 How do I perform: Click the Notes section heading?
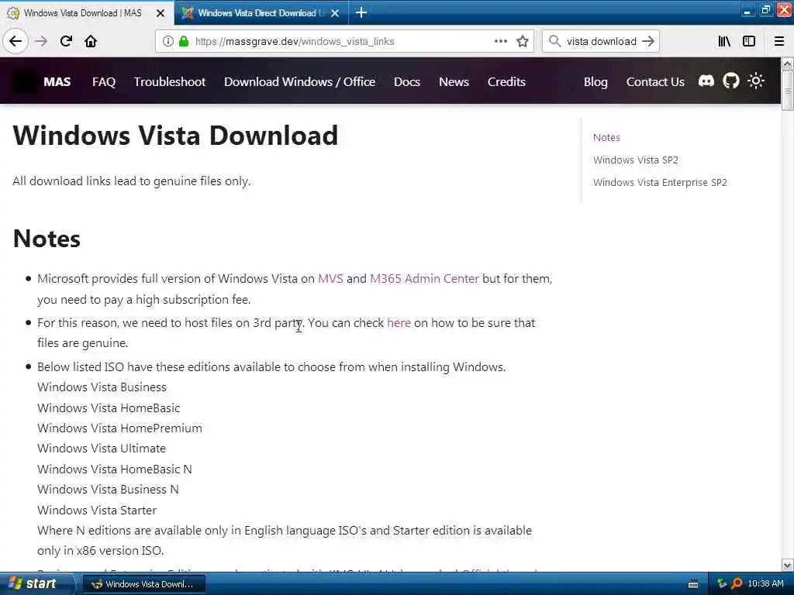47,239
